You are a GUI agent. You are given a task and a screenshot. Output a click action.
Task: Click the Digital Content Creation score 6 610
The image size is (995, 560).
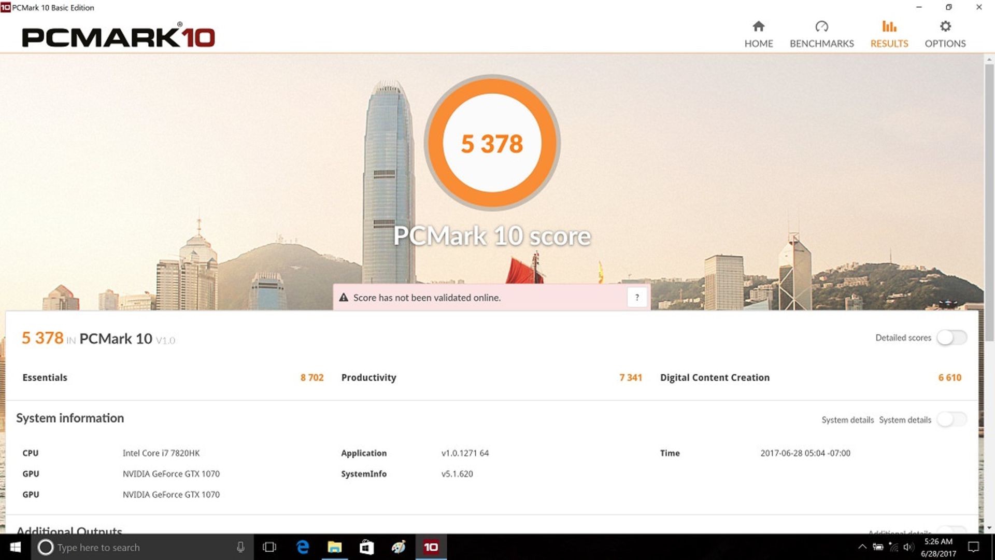tap(949, 377)
